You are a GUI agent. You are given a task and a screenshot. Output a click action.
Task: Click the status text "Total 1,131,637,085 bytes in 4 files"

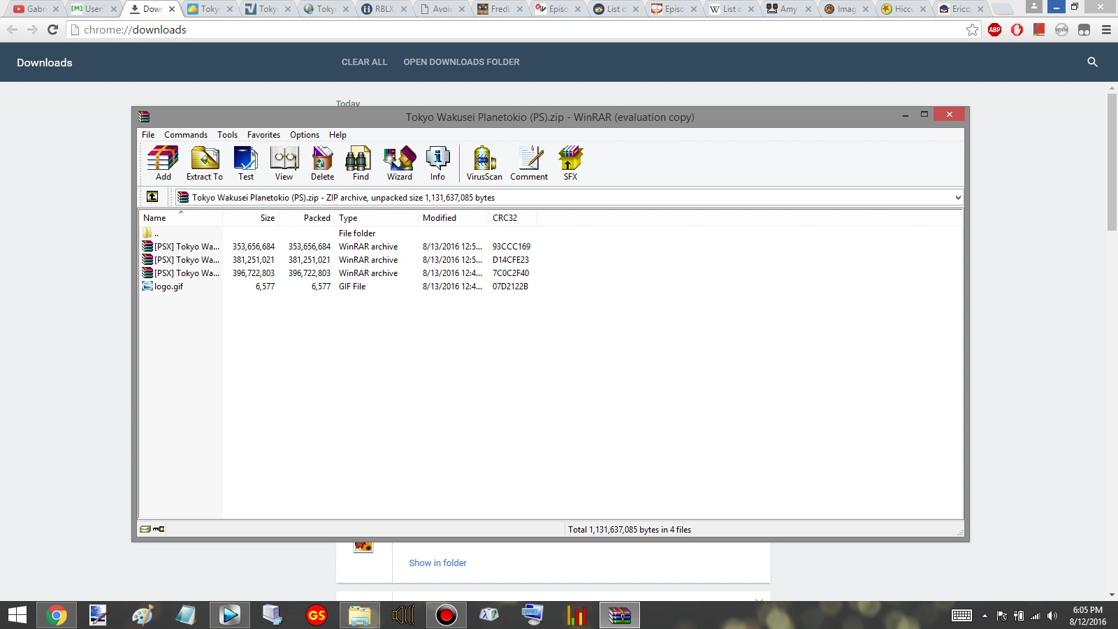(x=630, y=530)
